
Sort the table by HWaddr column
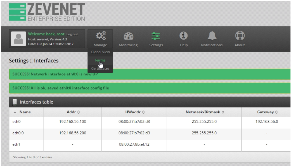pos(135,112)
